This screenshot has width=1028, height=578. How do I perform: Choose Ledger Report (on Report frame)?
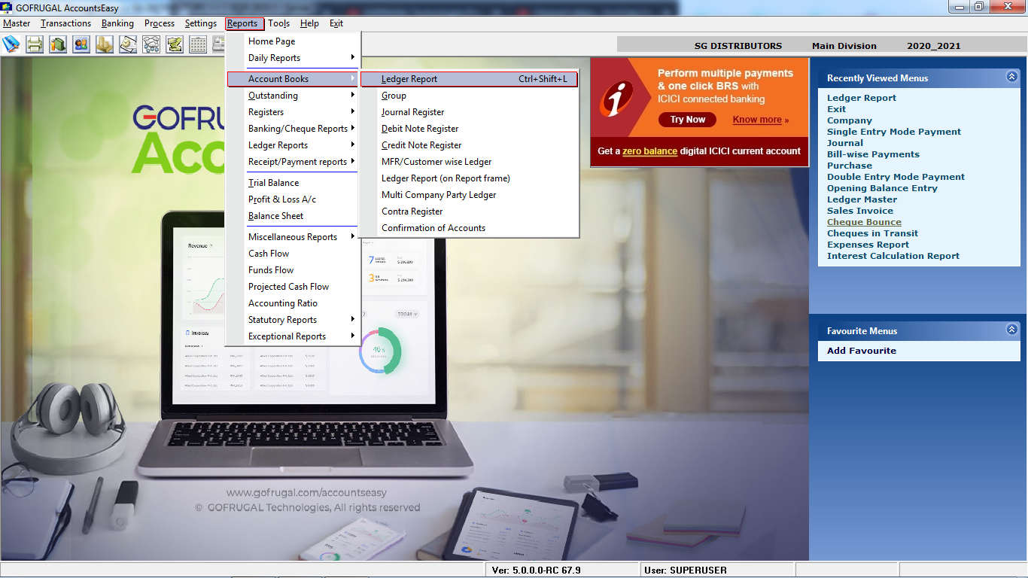coord(470,178)
